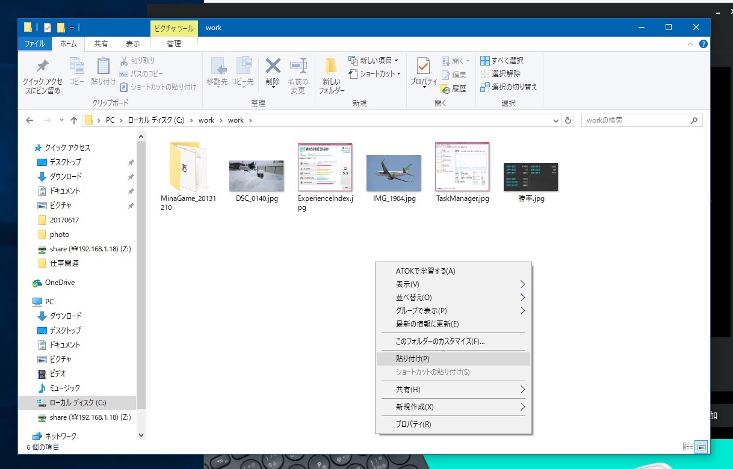Click 履歴 (History) in ribbon
The height and width of the screenshot is (469, 733).
454,88
